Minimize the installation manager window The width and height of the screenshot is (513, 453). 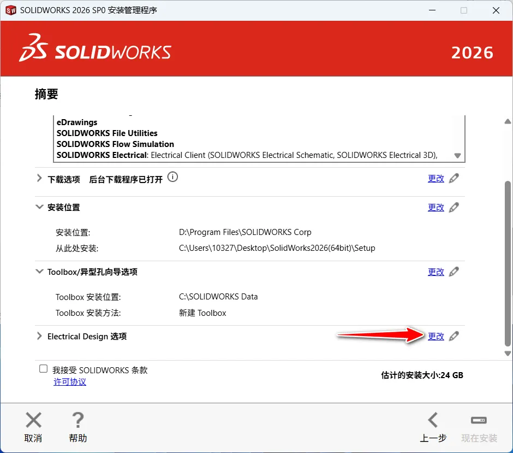click(x=432, y=10)
